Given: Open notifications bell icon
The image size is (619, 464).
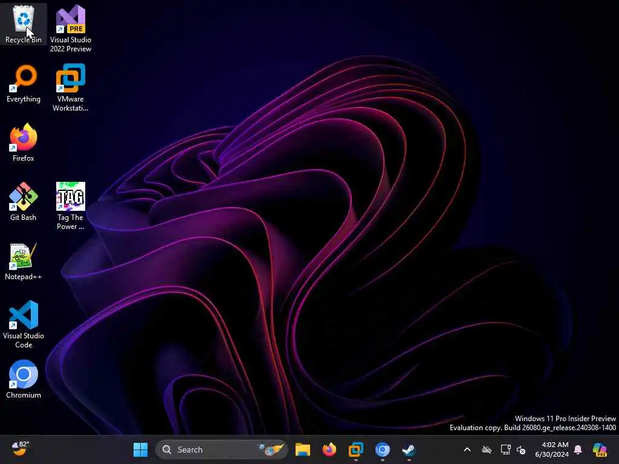Looking at the screenshot, I should click(x=578, y=449).
